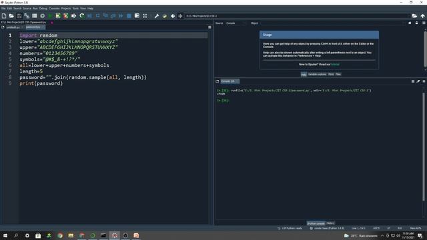This screenshot has width=427, height=240.
Task: Save all open files
Action: (27, 16)
